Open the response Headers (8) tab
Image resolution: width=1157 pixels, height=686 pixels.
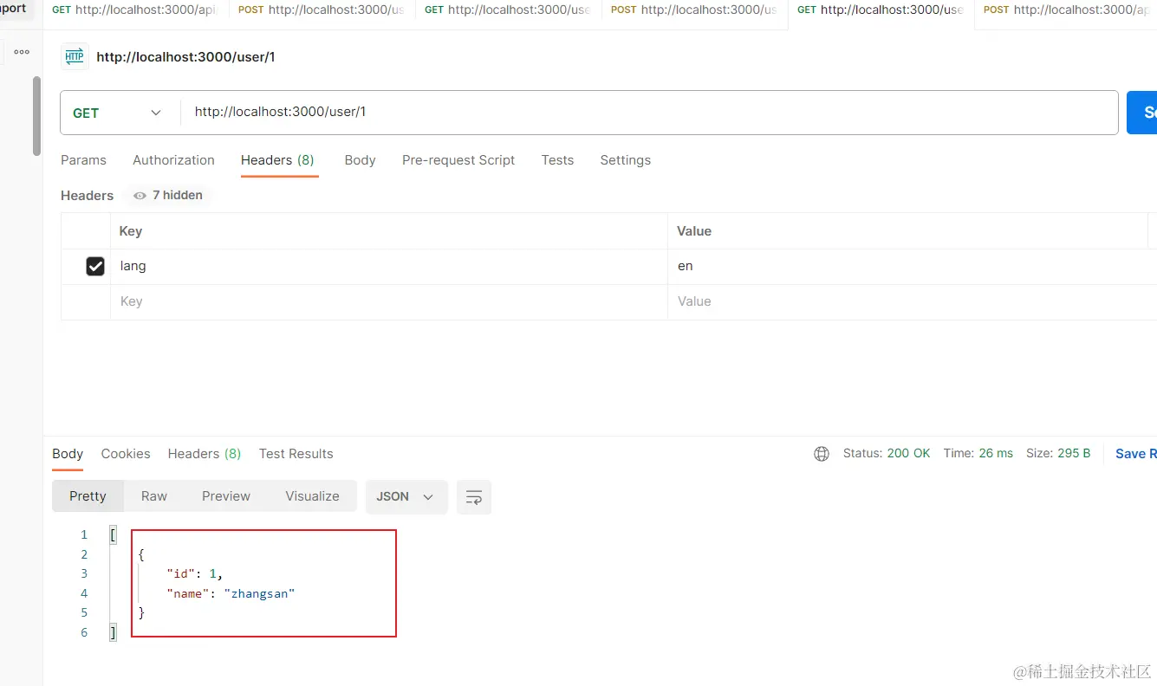pyautogui.click(x=205, y=454)
